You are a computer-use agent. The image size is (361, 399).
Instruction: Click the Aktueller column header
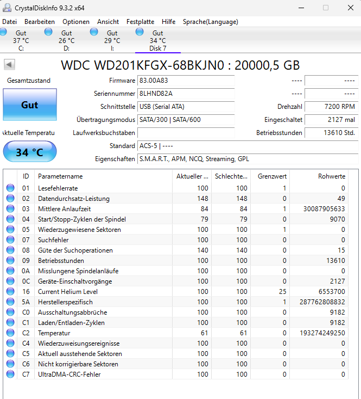[x=192, y=176]
